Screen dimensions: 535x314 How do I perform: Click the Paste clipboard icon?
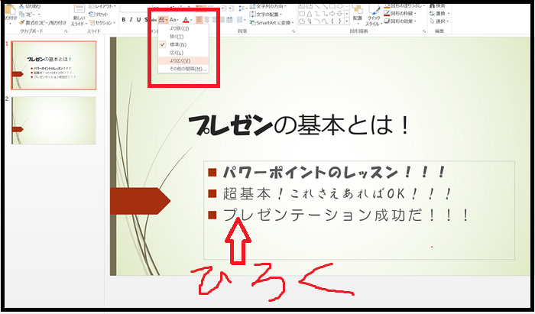10,9
